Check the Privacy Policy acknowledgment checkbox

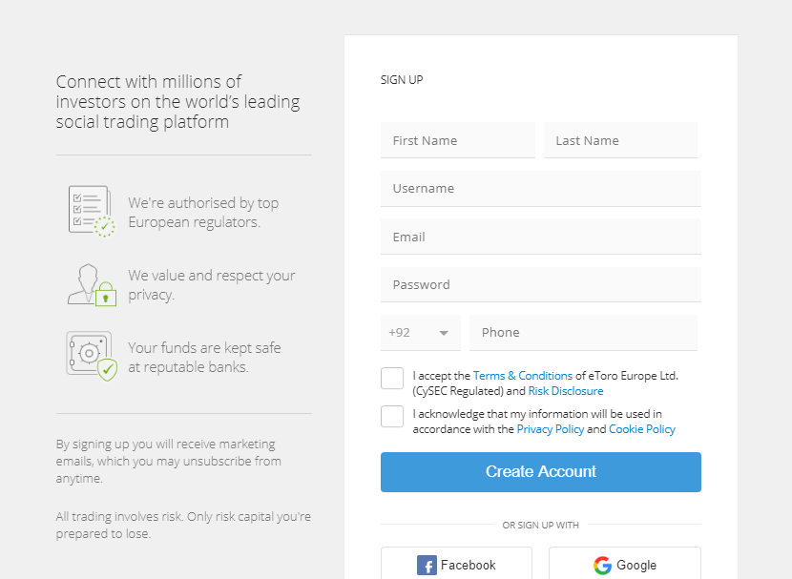pyautogui.click(x=392, y=417)
